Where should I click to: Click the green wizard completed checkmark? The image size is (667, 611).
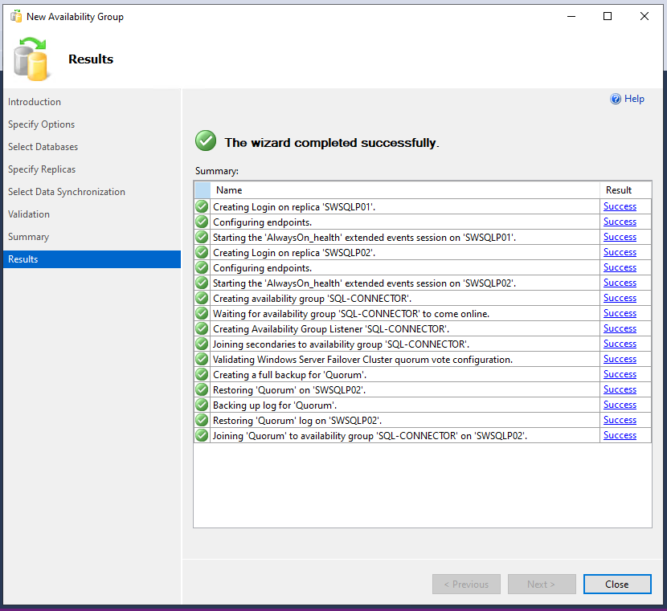click(206, 141)
